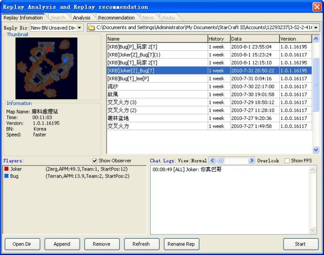324x255 pixels.
Task: Open the Recommendation tab
Action: click(116, 18)
